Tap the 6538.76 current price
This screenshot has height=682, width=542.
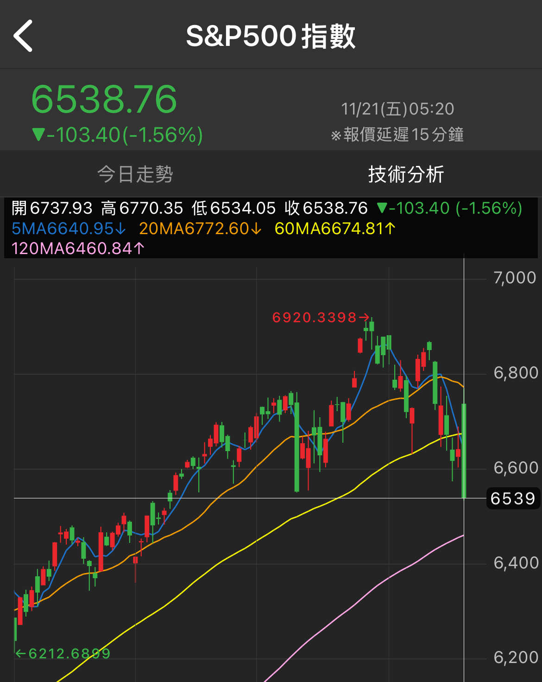104,99
